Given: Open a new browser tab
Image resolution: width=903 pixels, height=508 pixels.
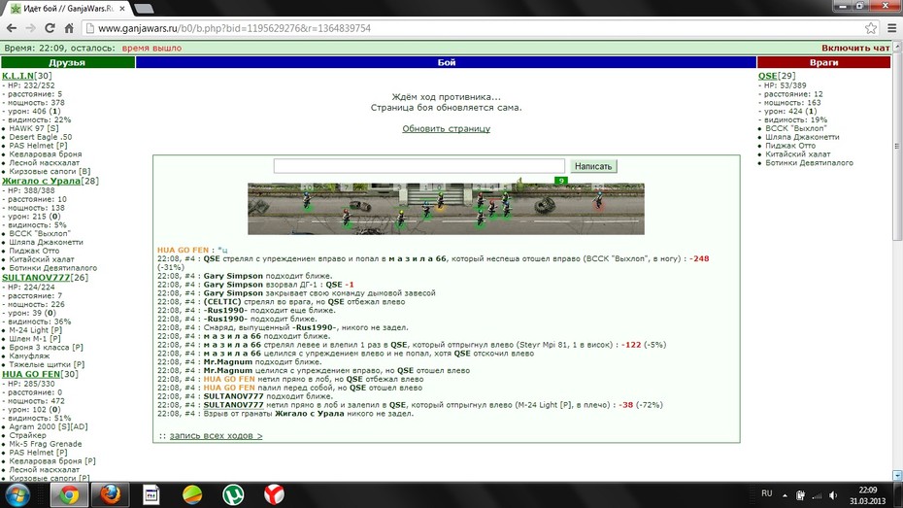Looking at the screenshot, I should pyautogui.click(x=144, y=8).
